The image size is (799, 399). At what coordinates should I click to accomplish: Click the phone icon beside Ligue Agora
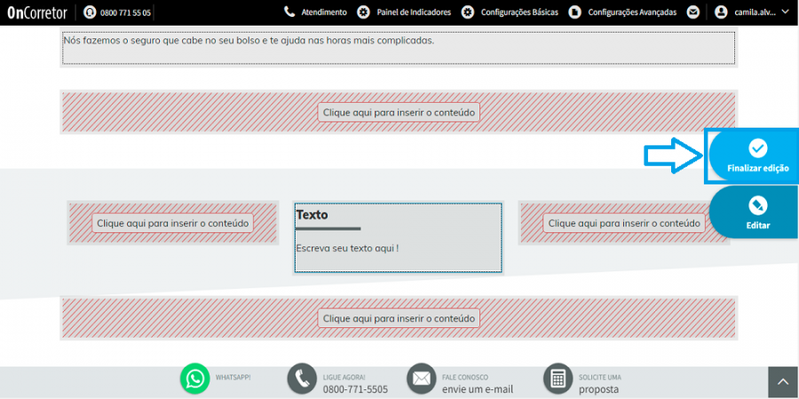pyautogui.click(x=302, y=378)
